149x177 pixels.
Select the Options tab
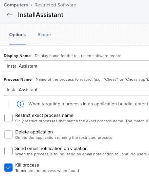(17, 35)
